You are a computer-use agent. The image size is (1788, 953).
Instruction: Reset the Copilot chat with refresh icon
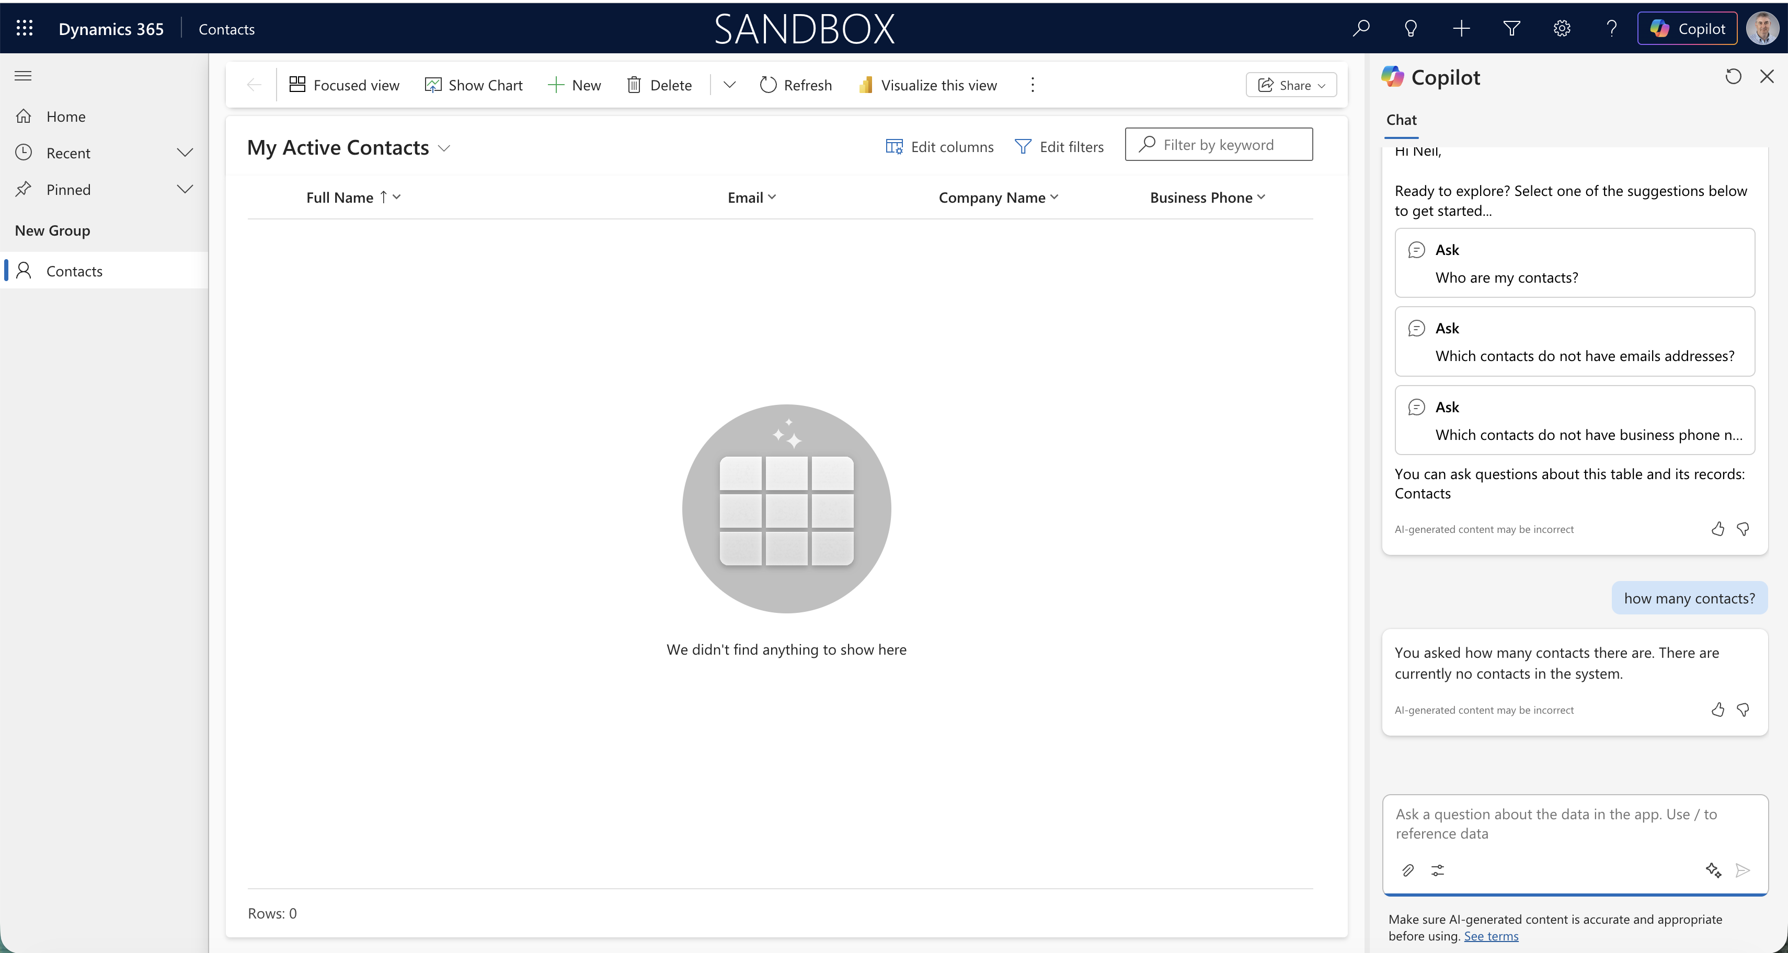click(1733, 77)
